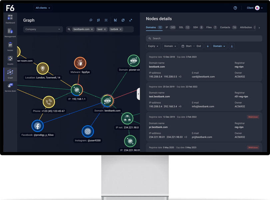Screen dimensions: 270x200
Task: Select the Domain pioner-cir graph node
Action: click(x=134, y=61)
